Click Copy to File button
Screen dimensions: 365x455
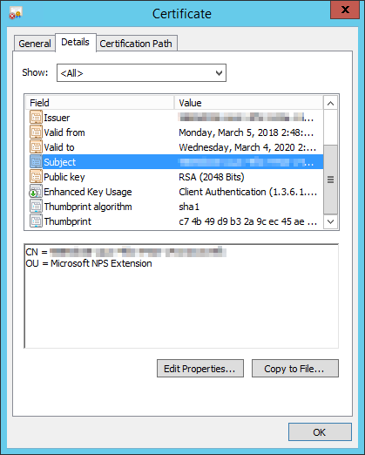[x=295, y=369]
